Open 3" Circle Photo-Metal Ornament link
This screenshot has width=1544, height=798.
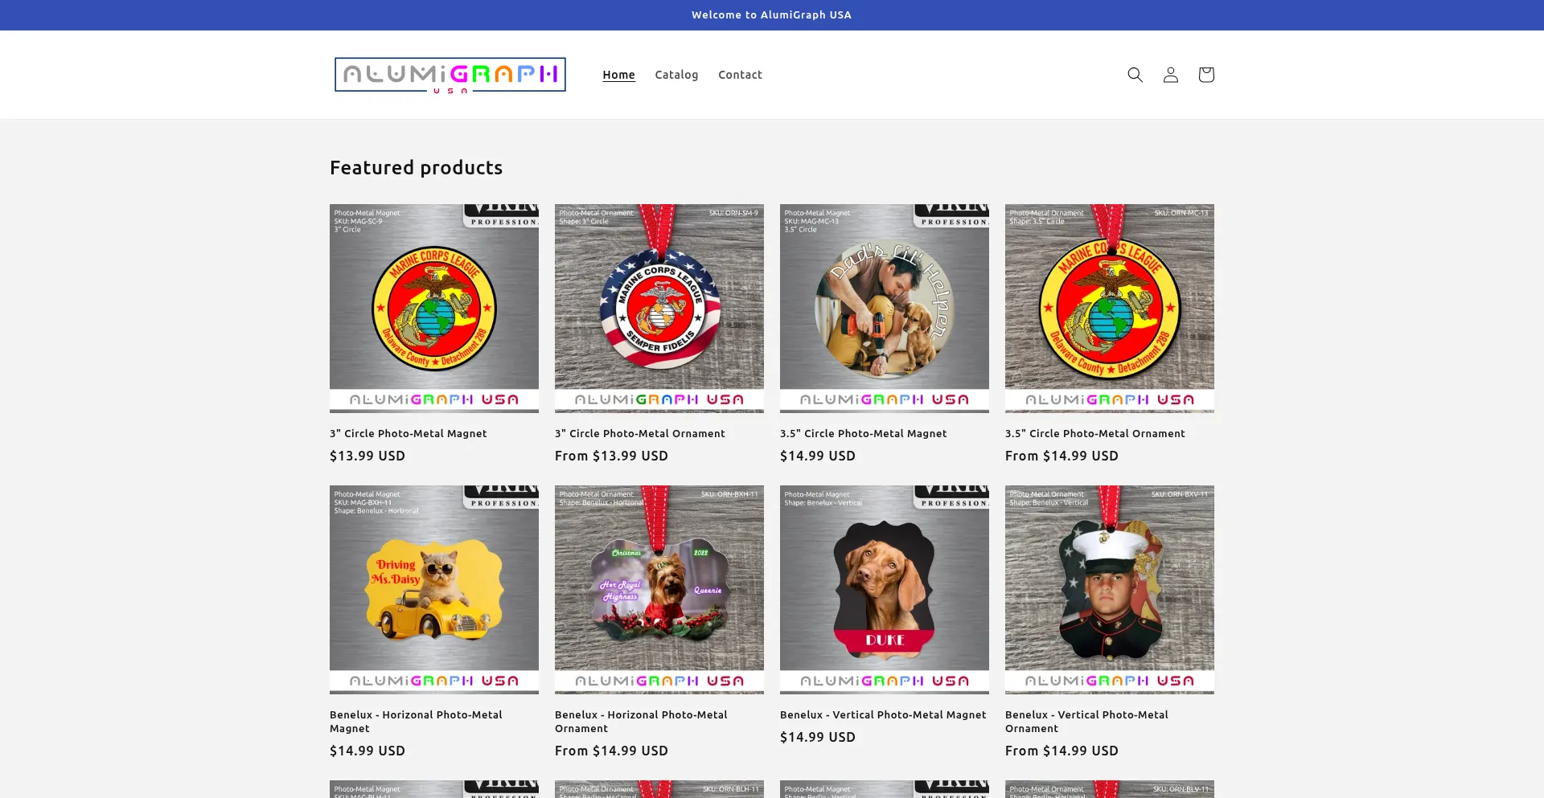(x=639, y=433)
